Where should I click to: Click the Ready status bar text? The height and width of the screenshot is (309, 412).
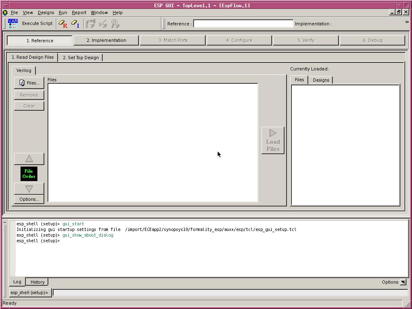(10, 303)
